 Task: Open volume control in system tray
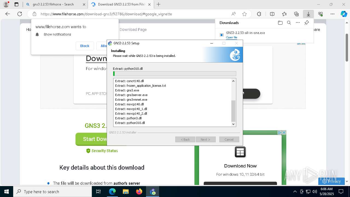[314, 192]
